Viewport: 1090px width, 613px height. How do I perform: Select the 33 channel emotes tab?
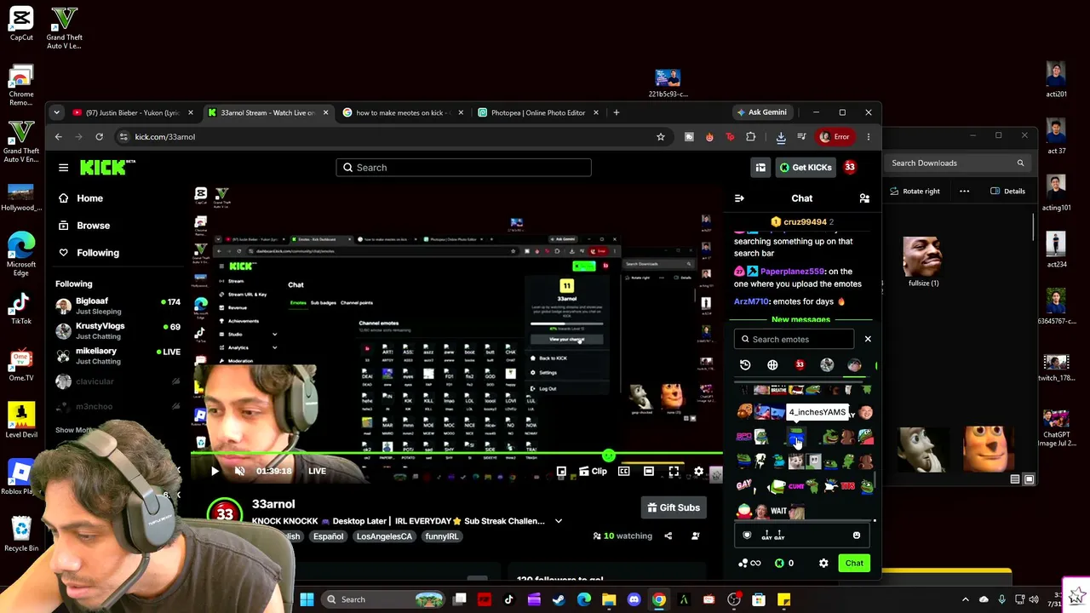pos(800,365)
